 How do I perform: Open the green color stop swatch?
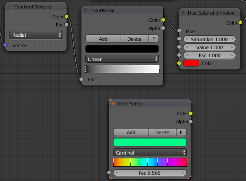pyautogui.click(x=150, y=142)
